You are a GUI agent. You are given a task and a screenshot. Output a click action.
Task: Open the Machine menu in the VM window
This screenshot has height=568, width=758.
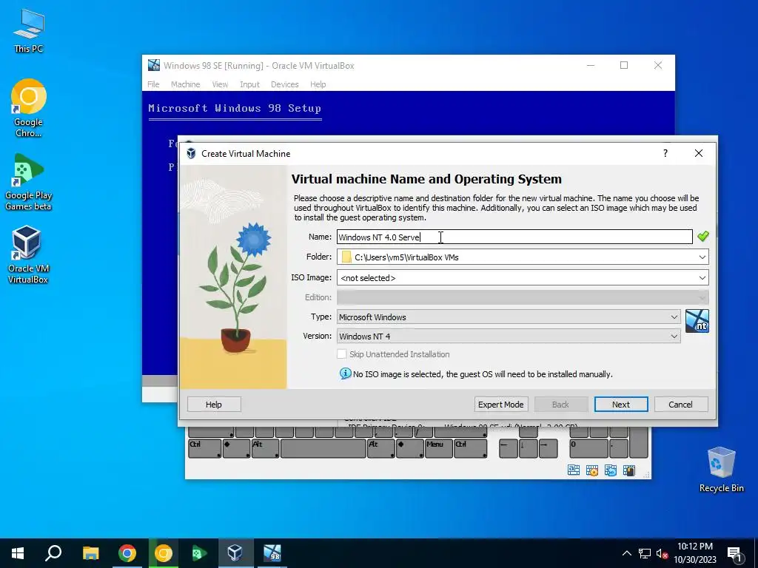[x=185, y=84]
